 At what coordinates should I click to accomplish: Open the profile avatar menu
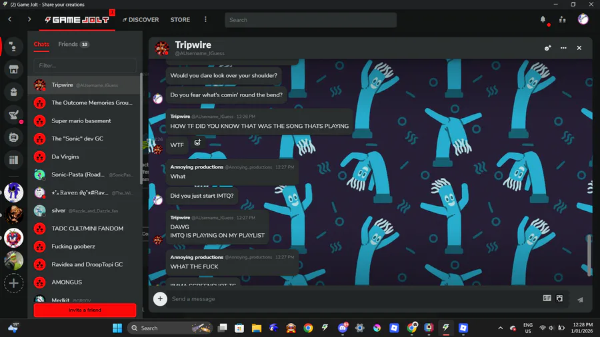pyautogui.click(x=583, y=19)
